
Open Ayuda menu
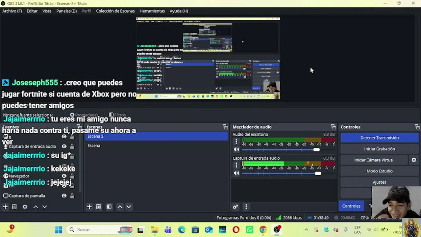coord(179,11)
